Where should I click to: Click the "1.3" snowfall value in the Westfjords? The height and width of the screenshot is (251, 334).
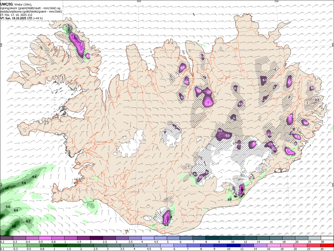[80, 45]
